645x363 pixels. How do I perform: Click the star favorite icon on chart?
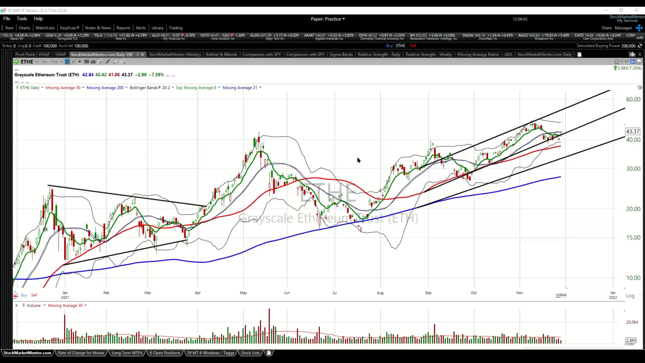[617, 62]
